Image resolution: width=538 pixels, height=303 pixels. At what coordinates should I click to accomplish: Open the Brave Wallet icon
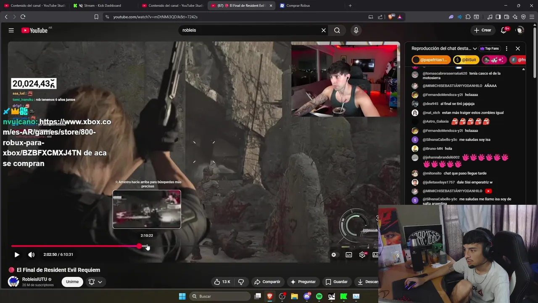click(x=506, y=17)
